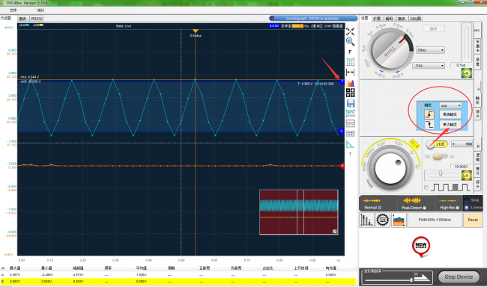The image size is (487, 287).
Task: Click the 单次触发 single trigger button
Action: 450,125
